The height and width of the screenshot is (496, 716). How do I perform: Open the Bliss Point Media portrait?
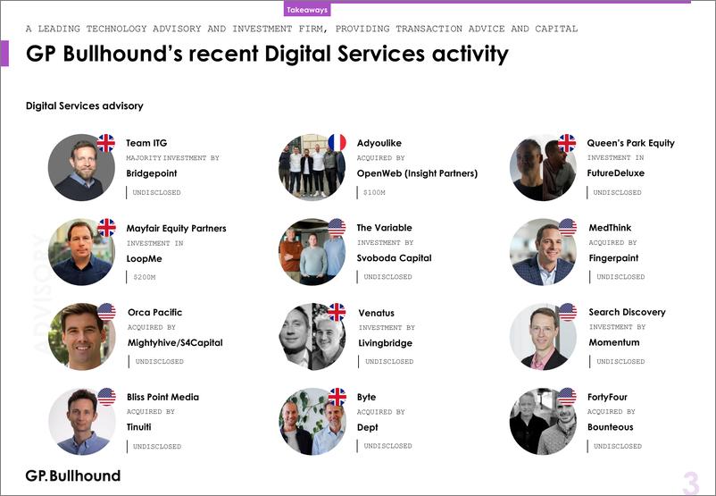82,422
